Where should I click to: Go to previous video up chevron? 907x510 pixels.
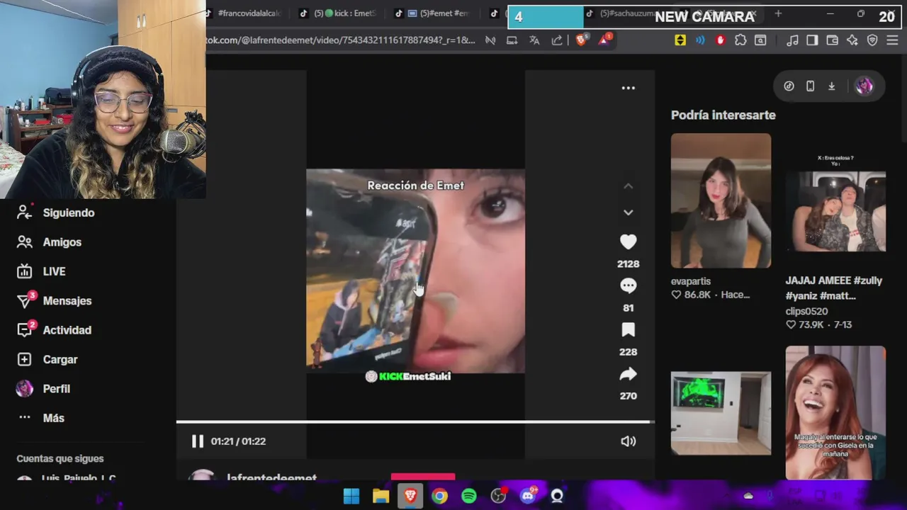628,186
